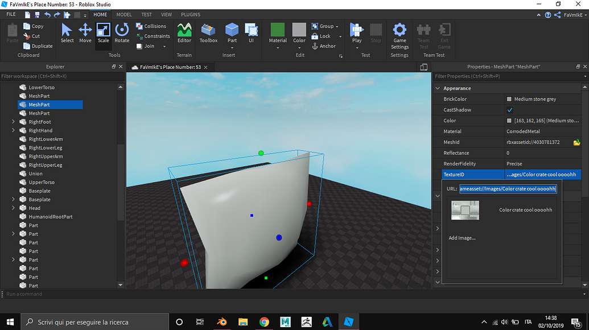
Task: Activate the Move tool
Action: [x=85, y=33]
